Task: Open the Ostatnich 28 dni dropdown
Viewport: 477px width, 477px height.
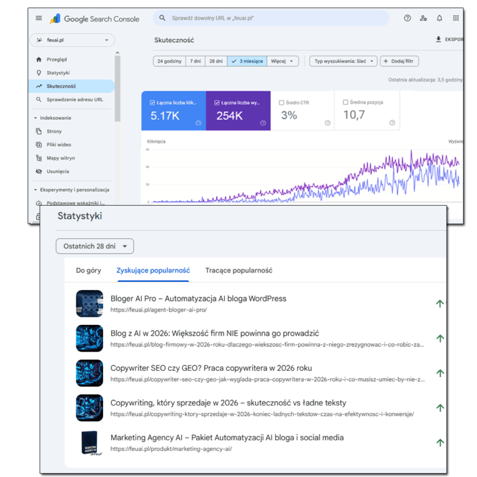Action: [x=95, y=246]
